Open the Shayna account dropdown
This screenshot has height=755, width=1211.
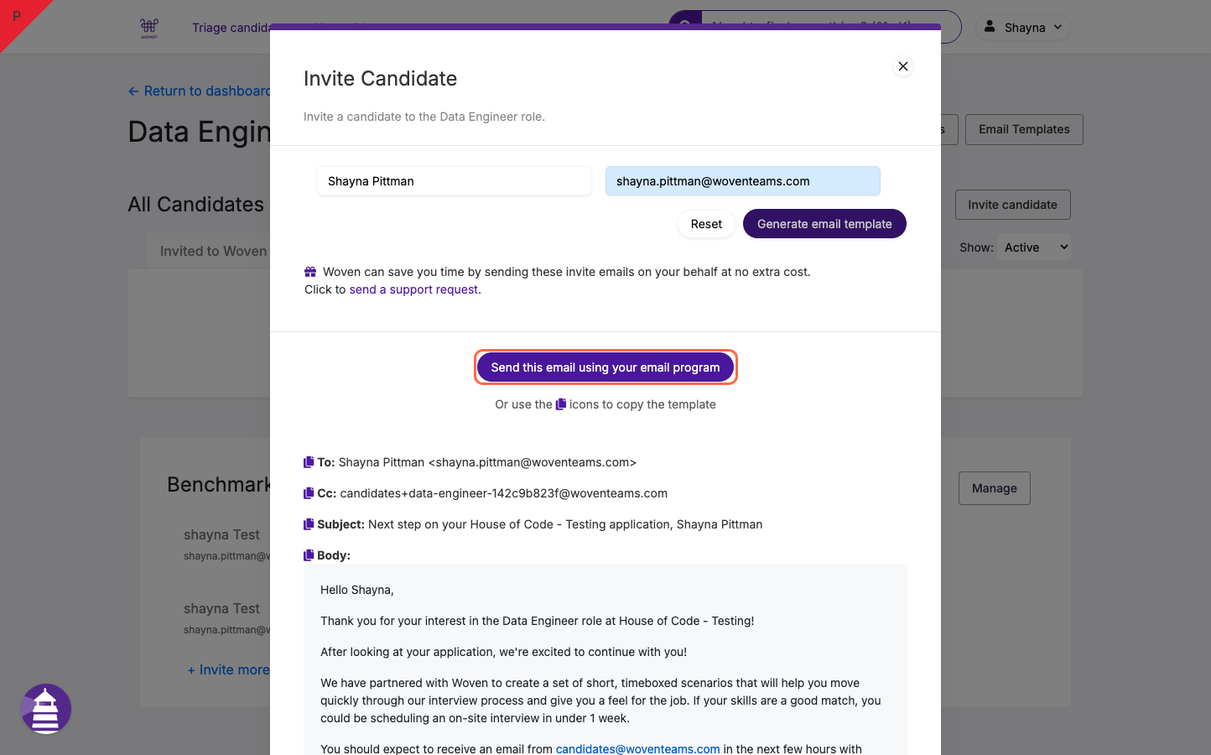(x=1023, y=27)
